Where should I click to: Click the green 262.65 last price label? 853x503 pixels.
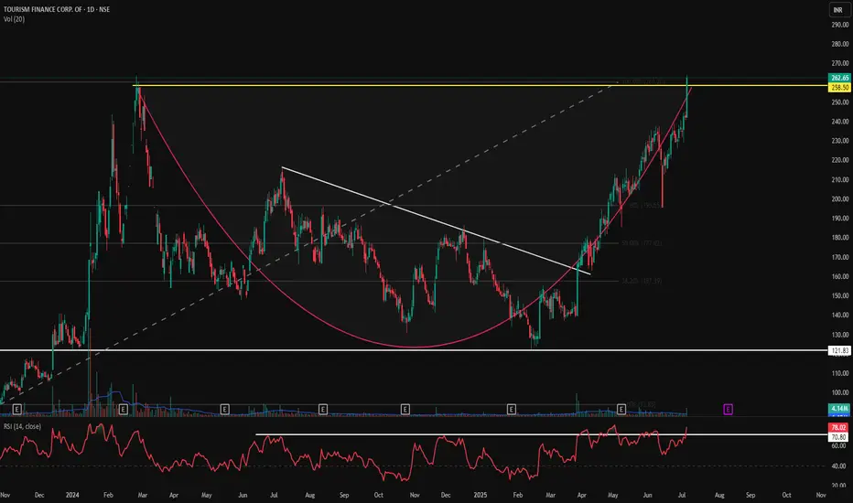point(839,78)
